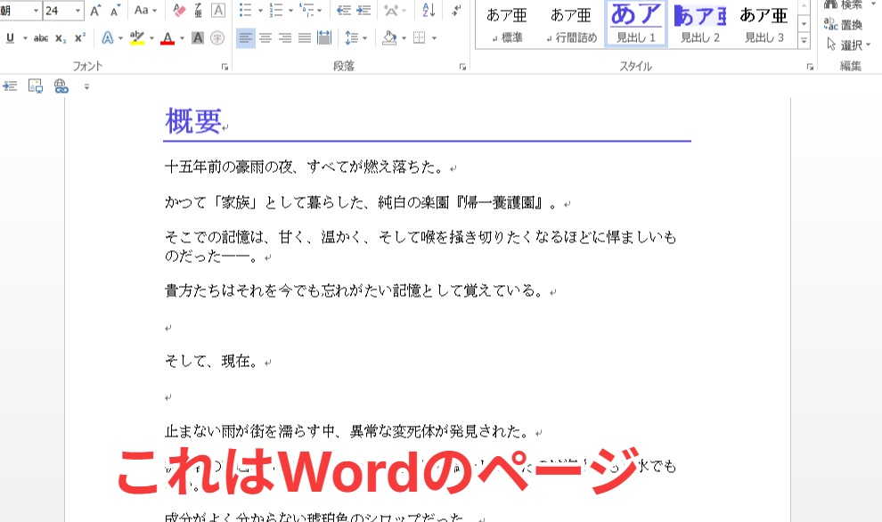The height and width of the screenshot is (522, 882).
Task: Align text to the right
Action: click(285, 38)
